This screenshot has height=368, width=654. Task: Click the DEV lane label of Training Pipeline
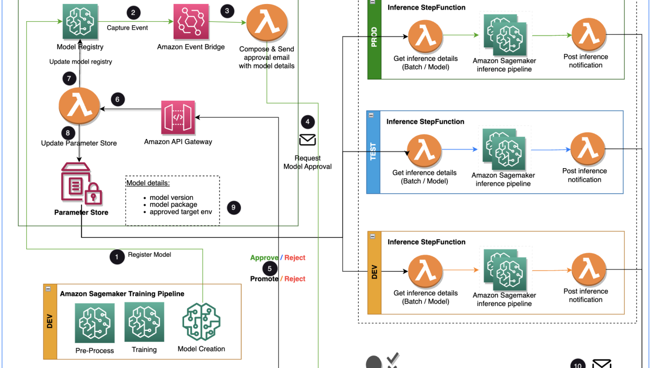pos(49,322)
